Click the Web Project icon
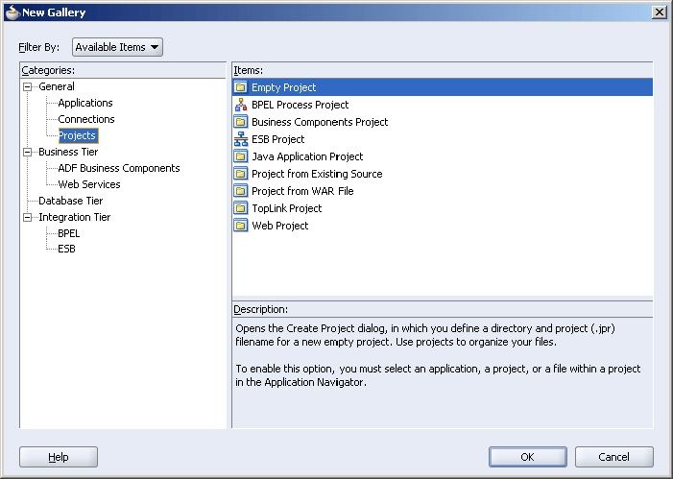This screenshot has height=479, width=673. click(x=241, y=226)
